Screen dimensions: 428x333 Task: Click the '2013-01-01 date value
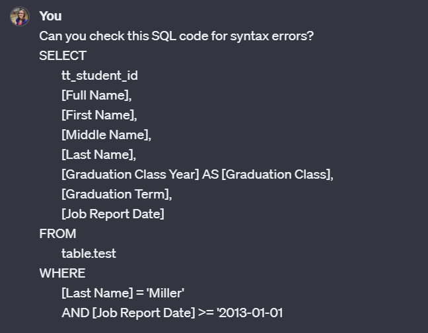point(250,313)
